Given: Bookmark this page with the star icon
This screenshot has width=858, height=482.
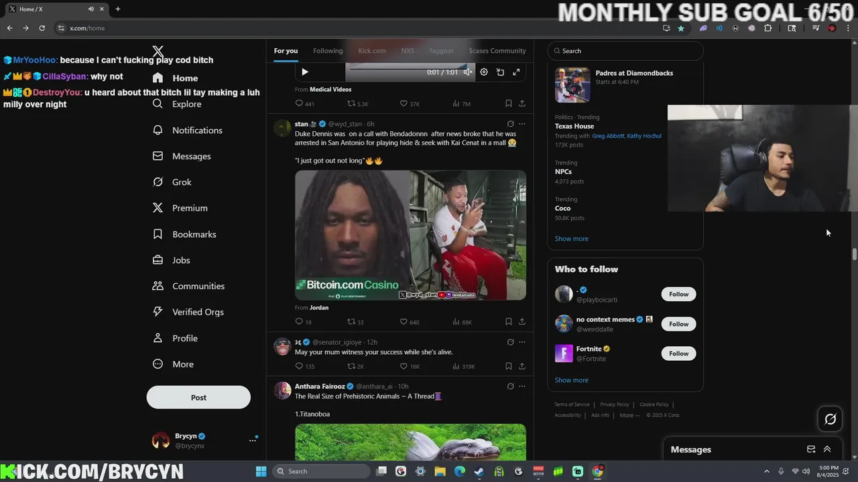Looking at the screenshot, I should [681, 28].
